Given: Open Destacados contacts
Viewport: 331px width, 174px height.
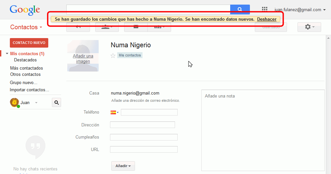Looking at the screenshot, I should click(x=25, y=60).
